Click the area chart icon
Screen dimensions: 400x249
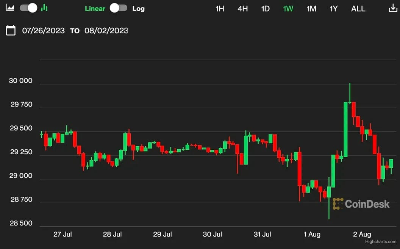coord(10,8)
